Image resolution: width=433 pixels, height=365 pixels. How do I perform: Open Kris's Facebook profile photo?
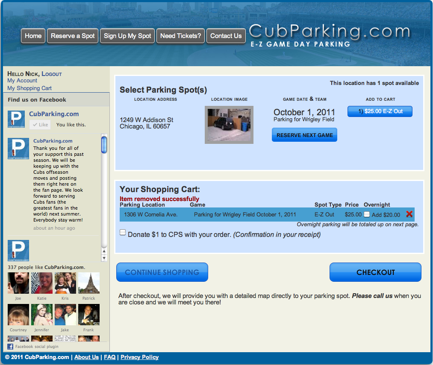point(65,283)
